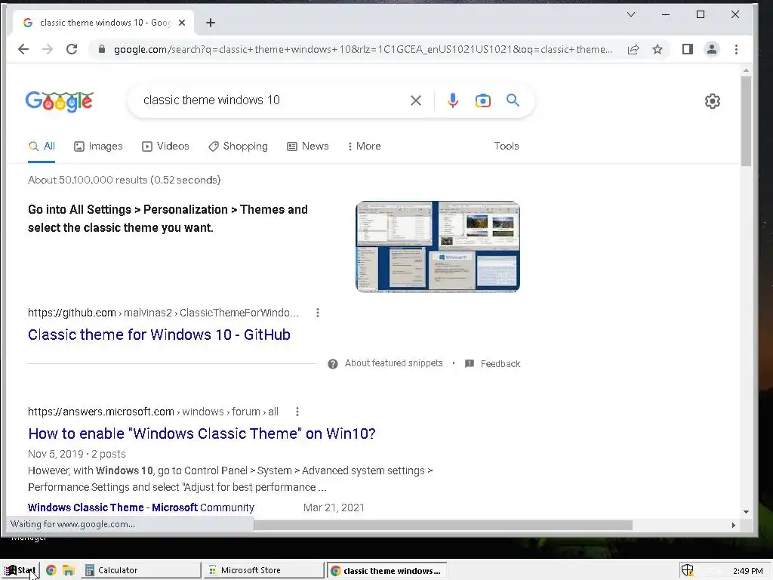Click the horizontal scrollbar thumb
This screenshot has height=580, width=773.
click(442, 526)
